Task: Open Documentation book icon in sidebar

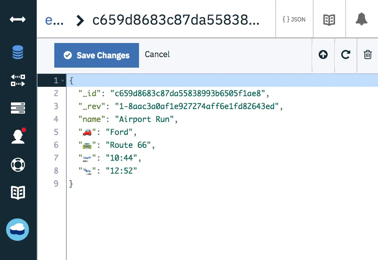Action: pos(18,193)
